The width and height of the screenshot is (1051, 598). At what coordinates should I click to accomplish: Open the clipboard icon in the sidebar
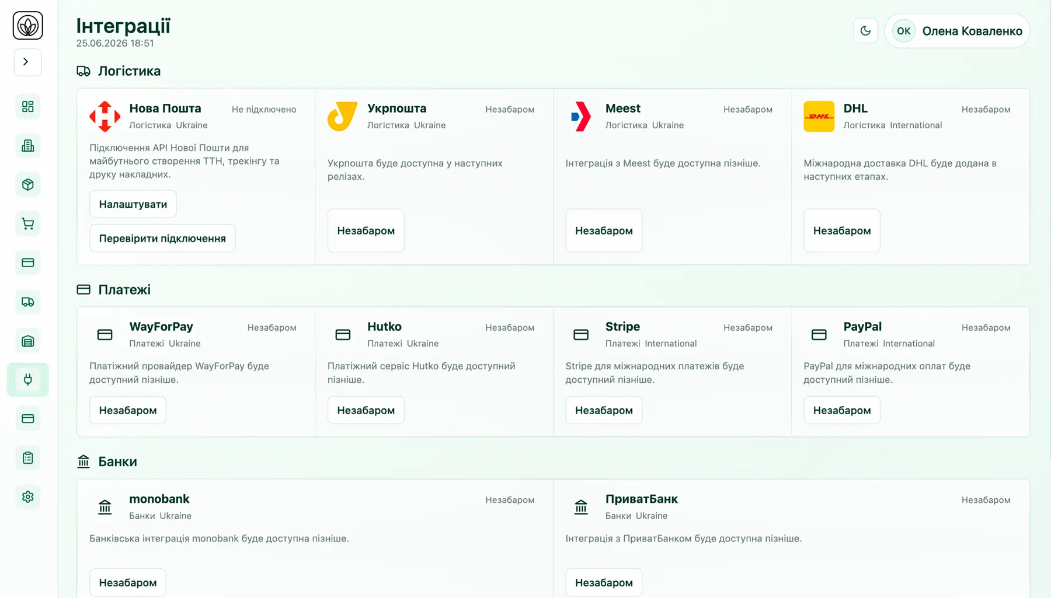(x=27, y=458)
